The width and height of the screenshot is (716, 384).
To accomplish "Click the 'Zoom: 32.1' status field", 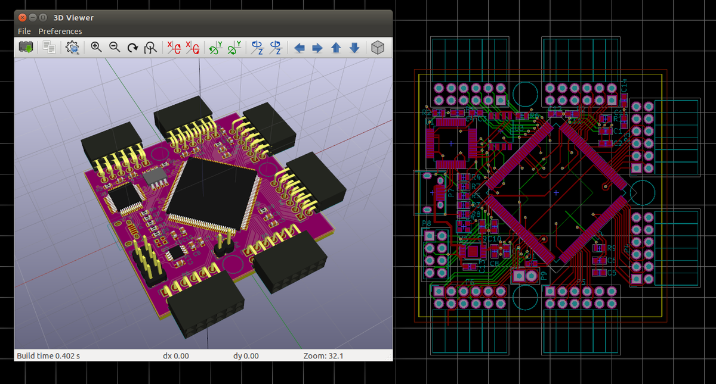I will (x=323, y=356).
